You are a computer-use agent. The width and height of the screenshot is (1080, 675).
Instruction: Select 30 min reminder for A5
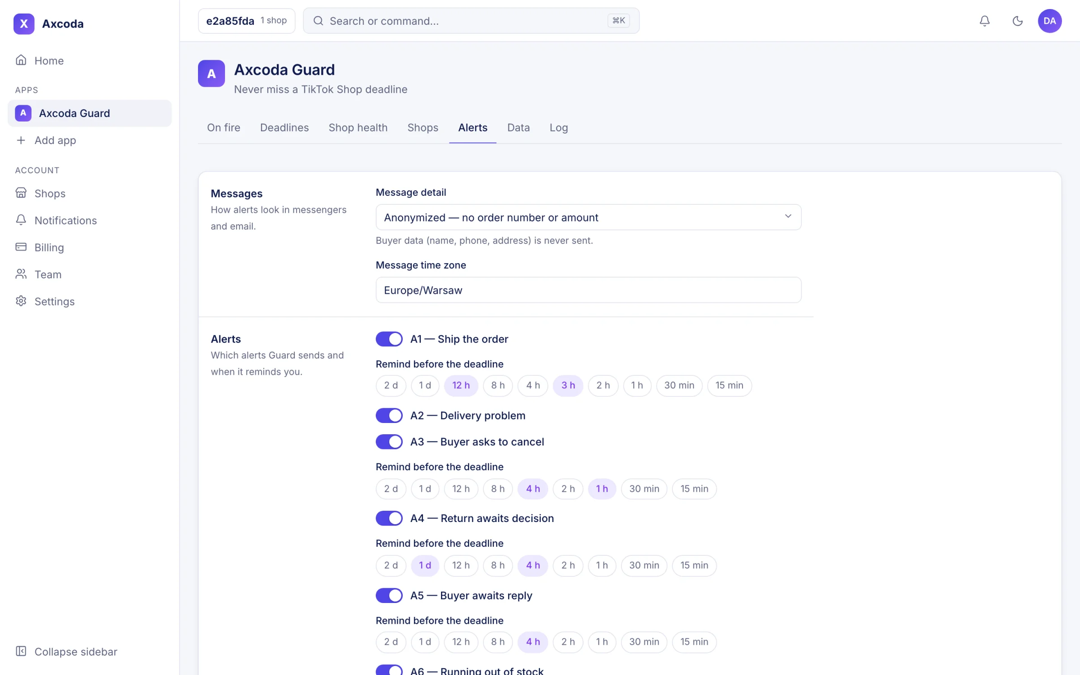click(x=644, y=642)
